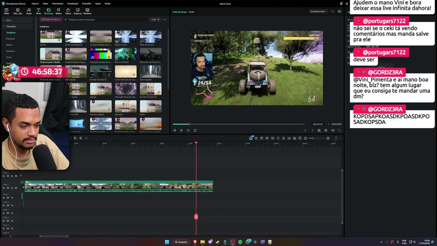
Task: Click the timeline horizontal scrollbar
Action: [x=54, y=236]
